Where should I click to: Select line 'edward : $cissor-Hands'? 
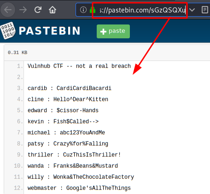[63, 110]
